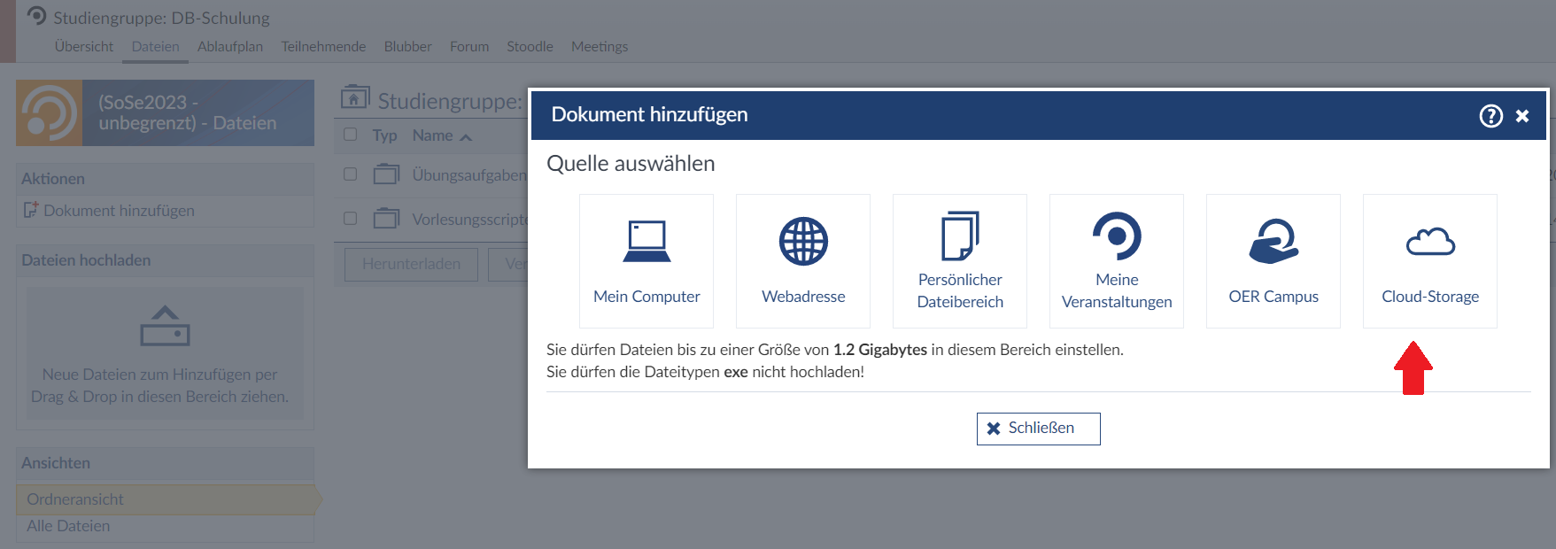Image resolution: width=1556 pixels, height=549 pixels.
Task: Click the Herunterladen button
Action: [411, 264]
